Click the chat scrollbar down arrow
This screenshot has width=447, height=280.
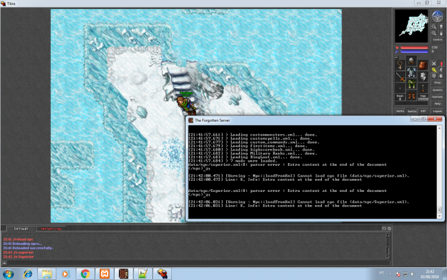click(x=388, y=257)
